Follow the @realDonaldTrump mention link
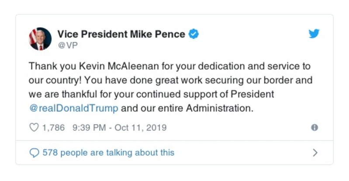 click(73, 108)
